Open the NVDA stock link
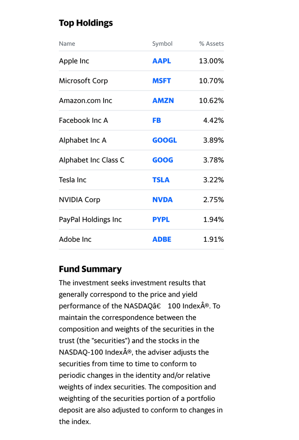Viewport: 299px width, 440px height. (x=163, y=200)
